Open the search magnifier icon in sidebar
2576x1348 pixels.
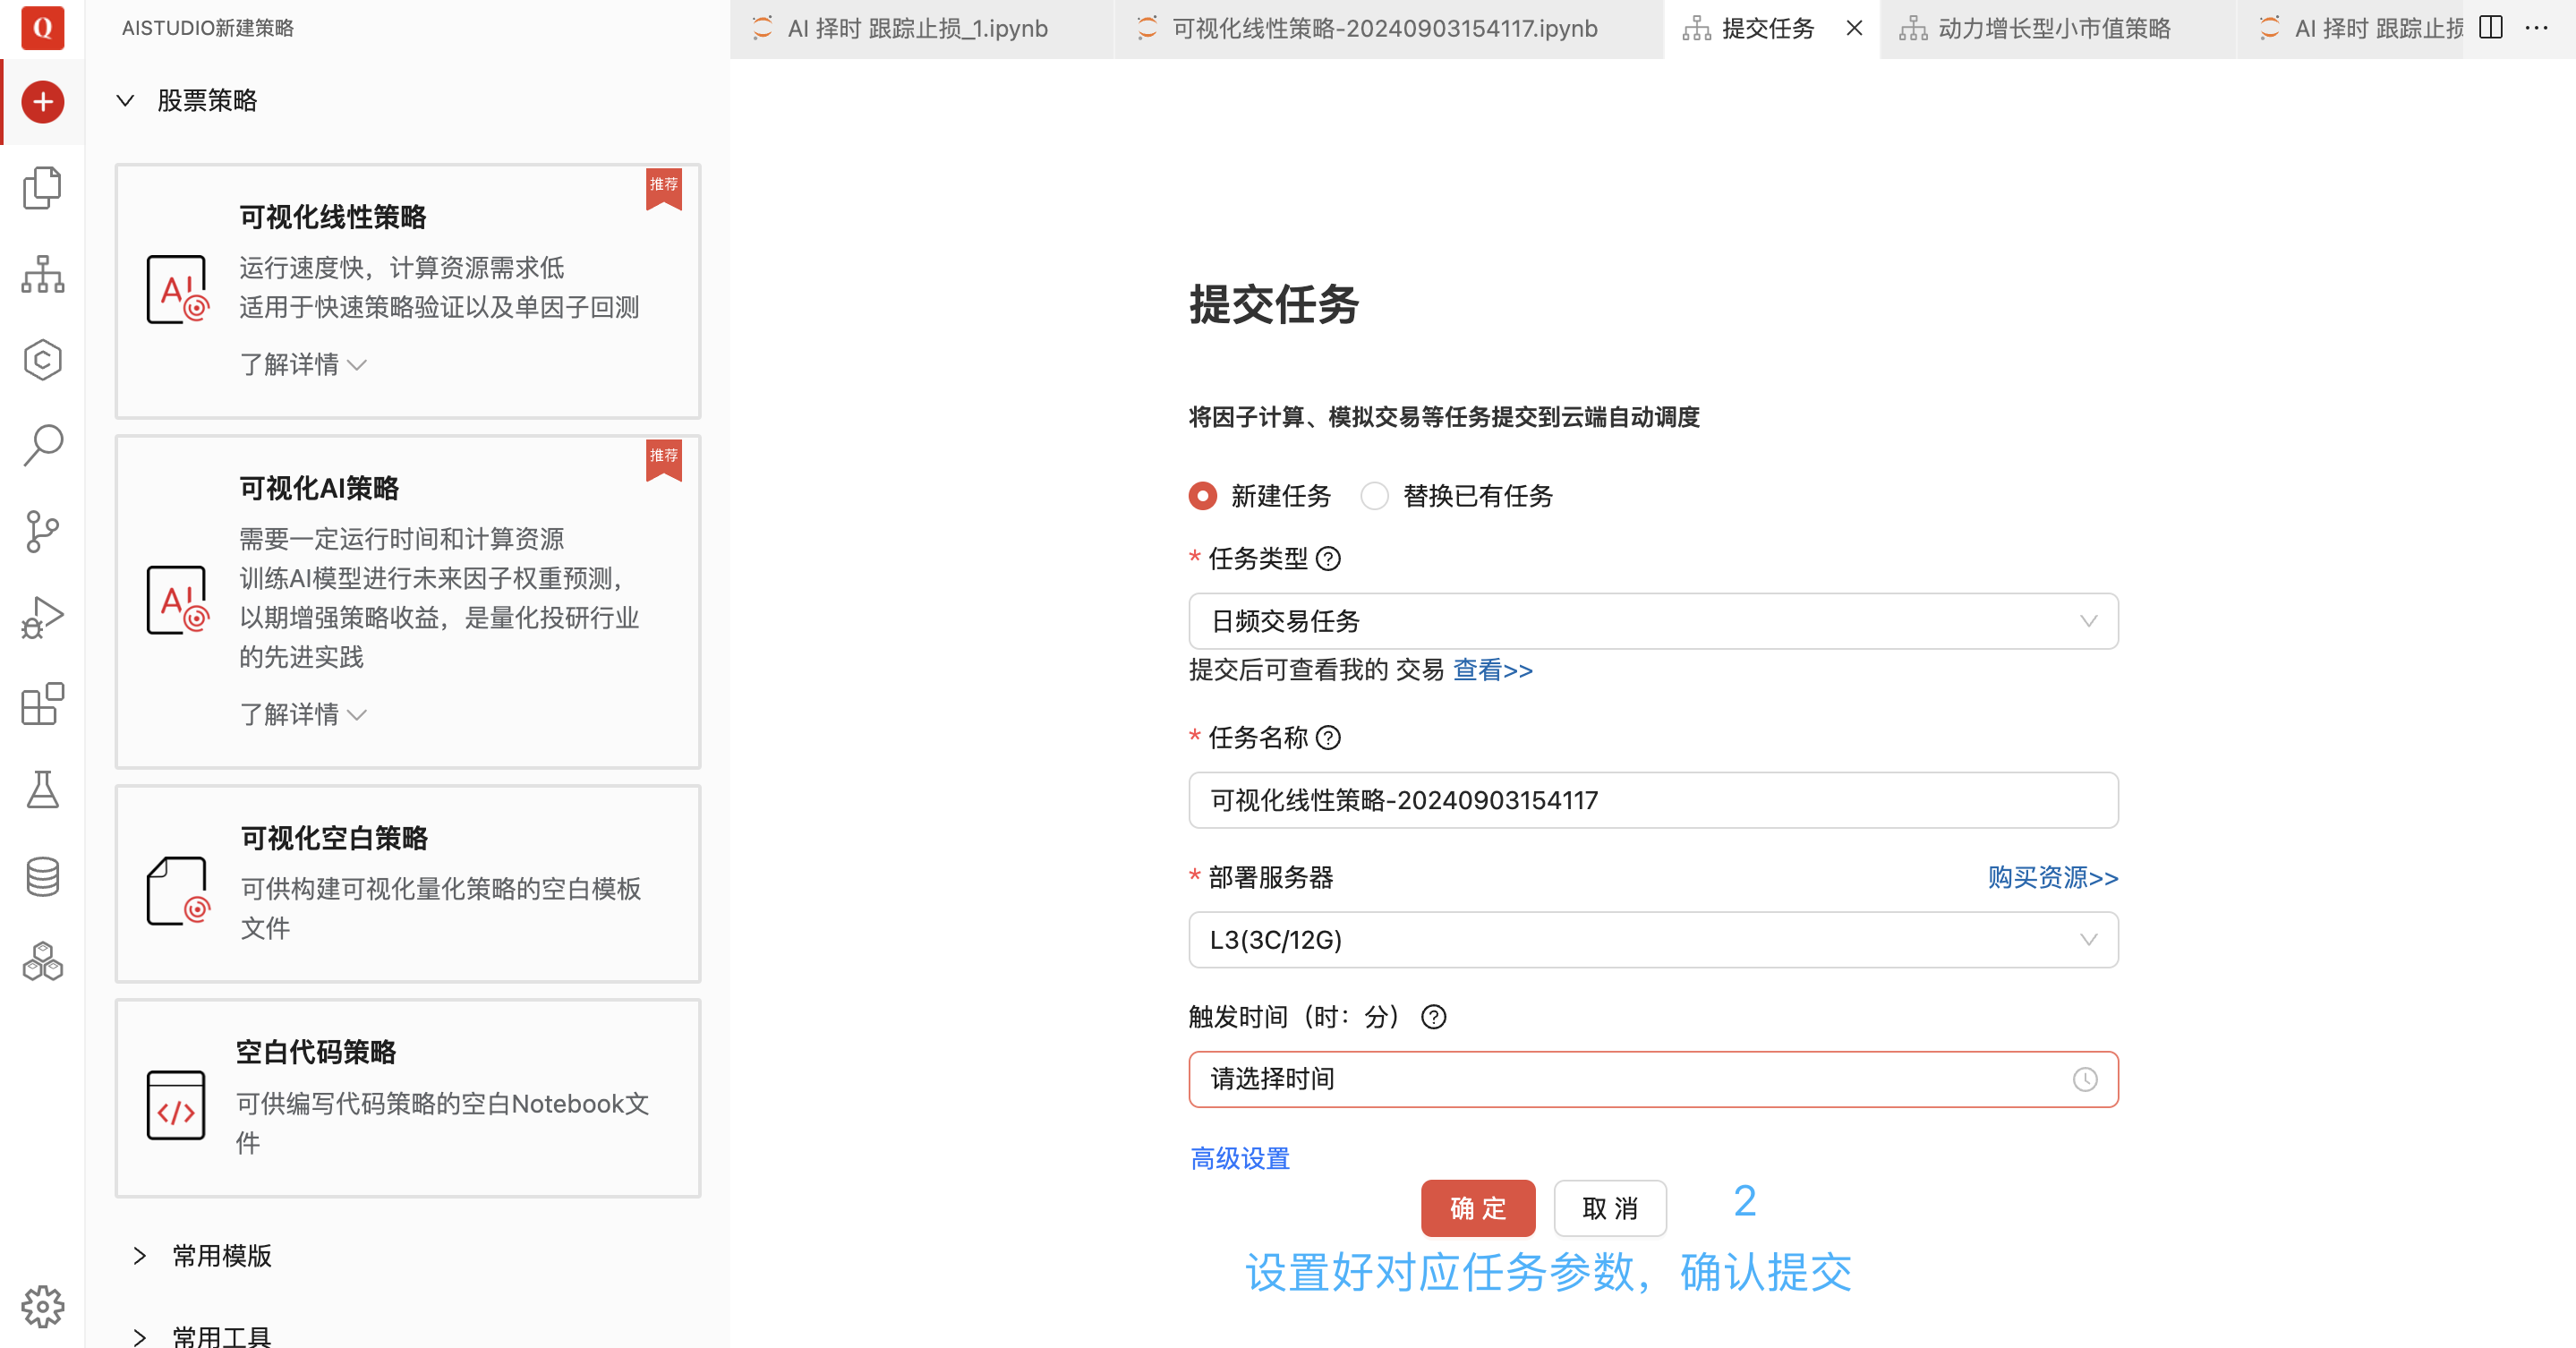[42, 445]
